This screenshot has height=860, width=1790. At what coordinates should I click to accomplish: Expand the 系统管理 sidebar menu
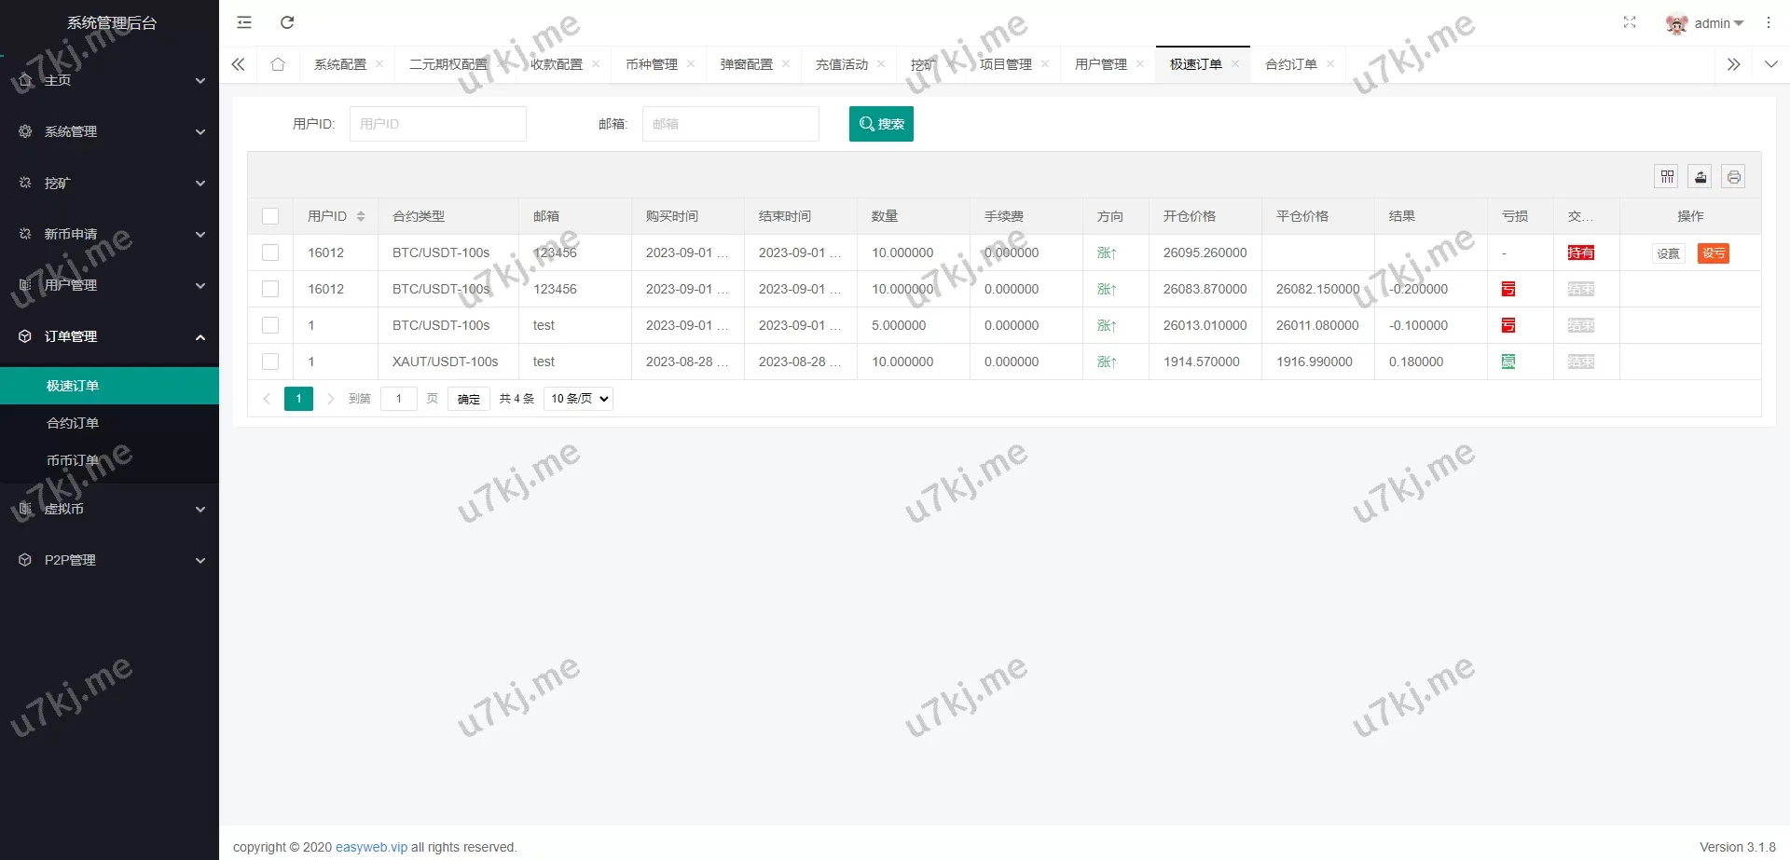(x=110, y=131)
